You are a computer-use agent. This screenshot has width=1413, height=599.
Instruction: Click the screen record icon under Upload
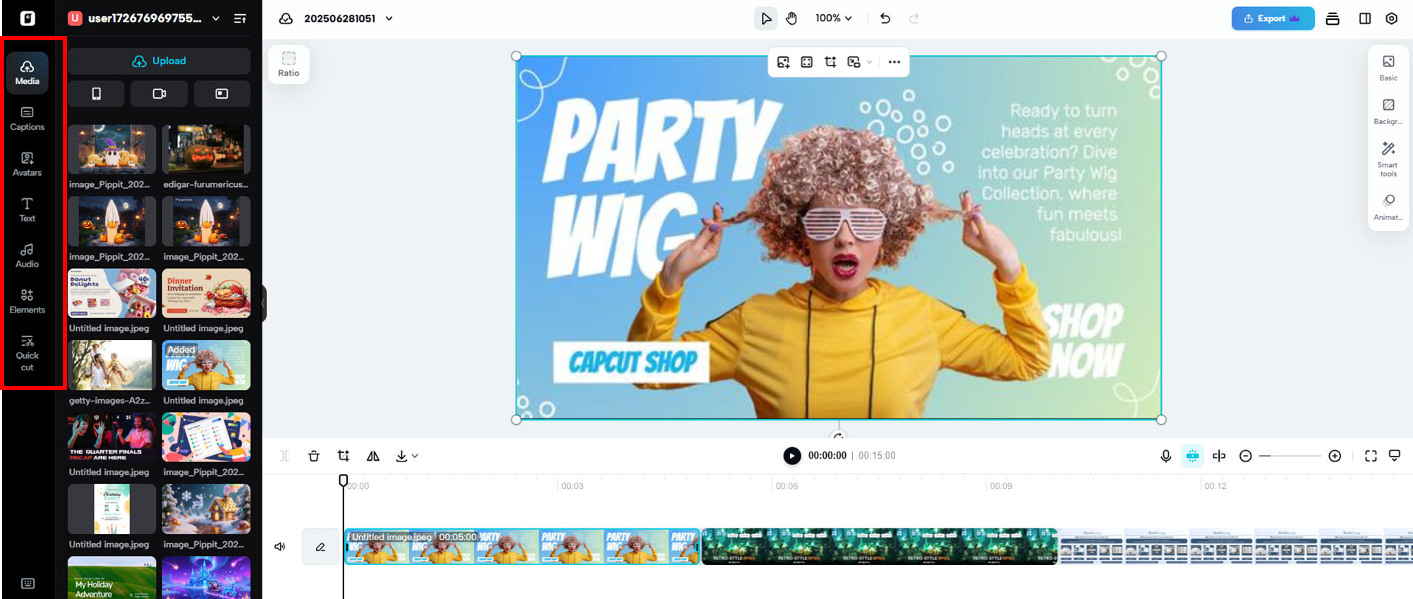(x=222, y=94)
